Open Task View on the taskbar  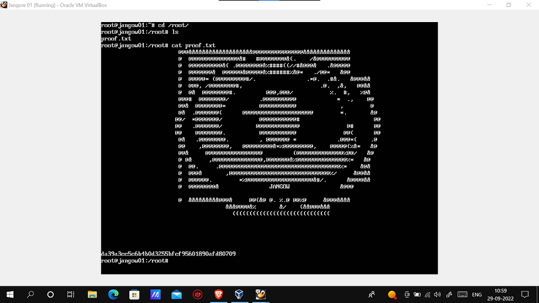71,294
